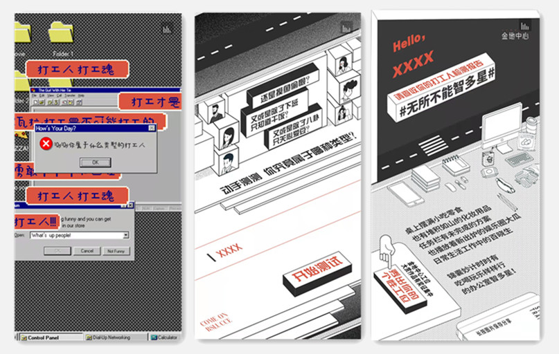
Task: Click the Hello, greeting text
Action: point(409,43)
